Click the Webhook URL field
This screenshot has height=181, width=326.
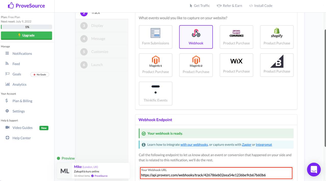click(x=216, y=175)
